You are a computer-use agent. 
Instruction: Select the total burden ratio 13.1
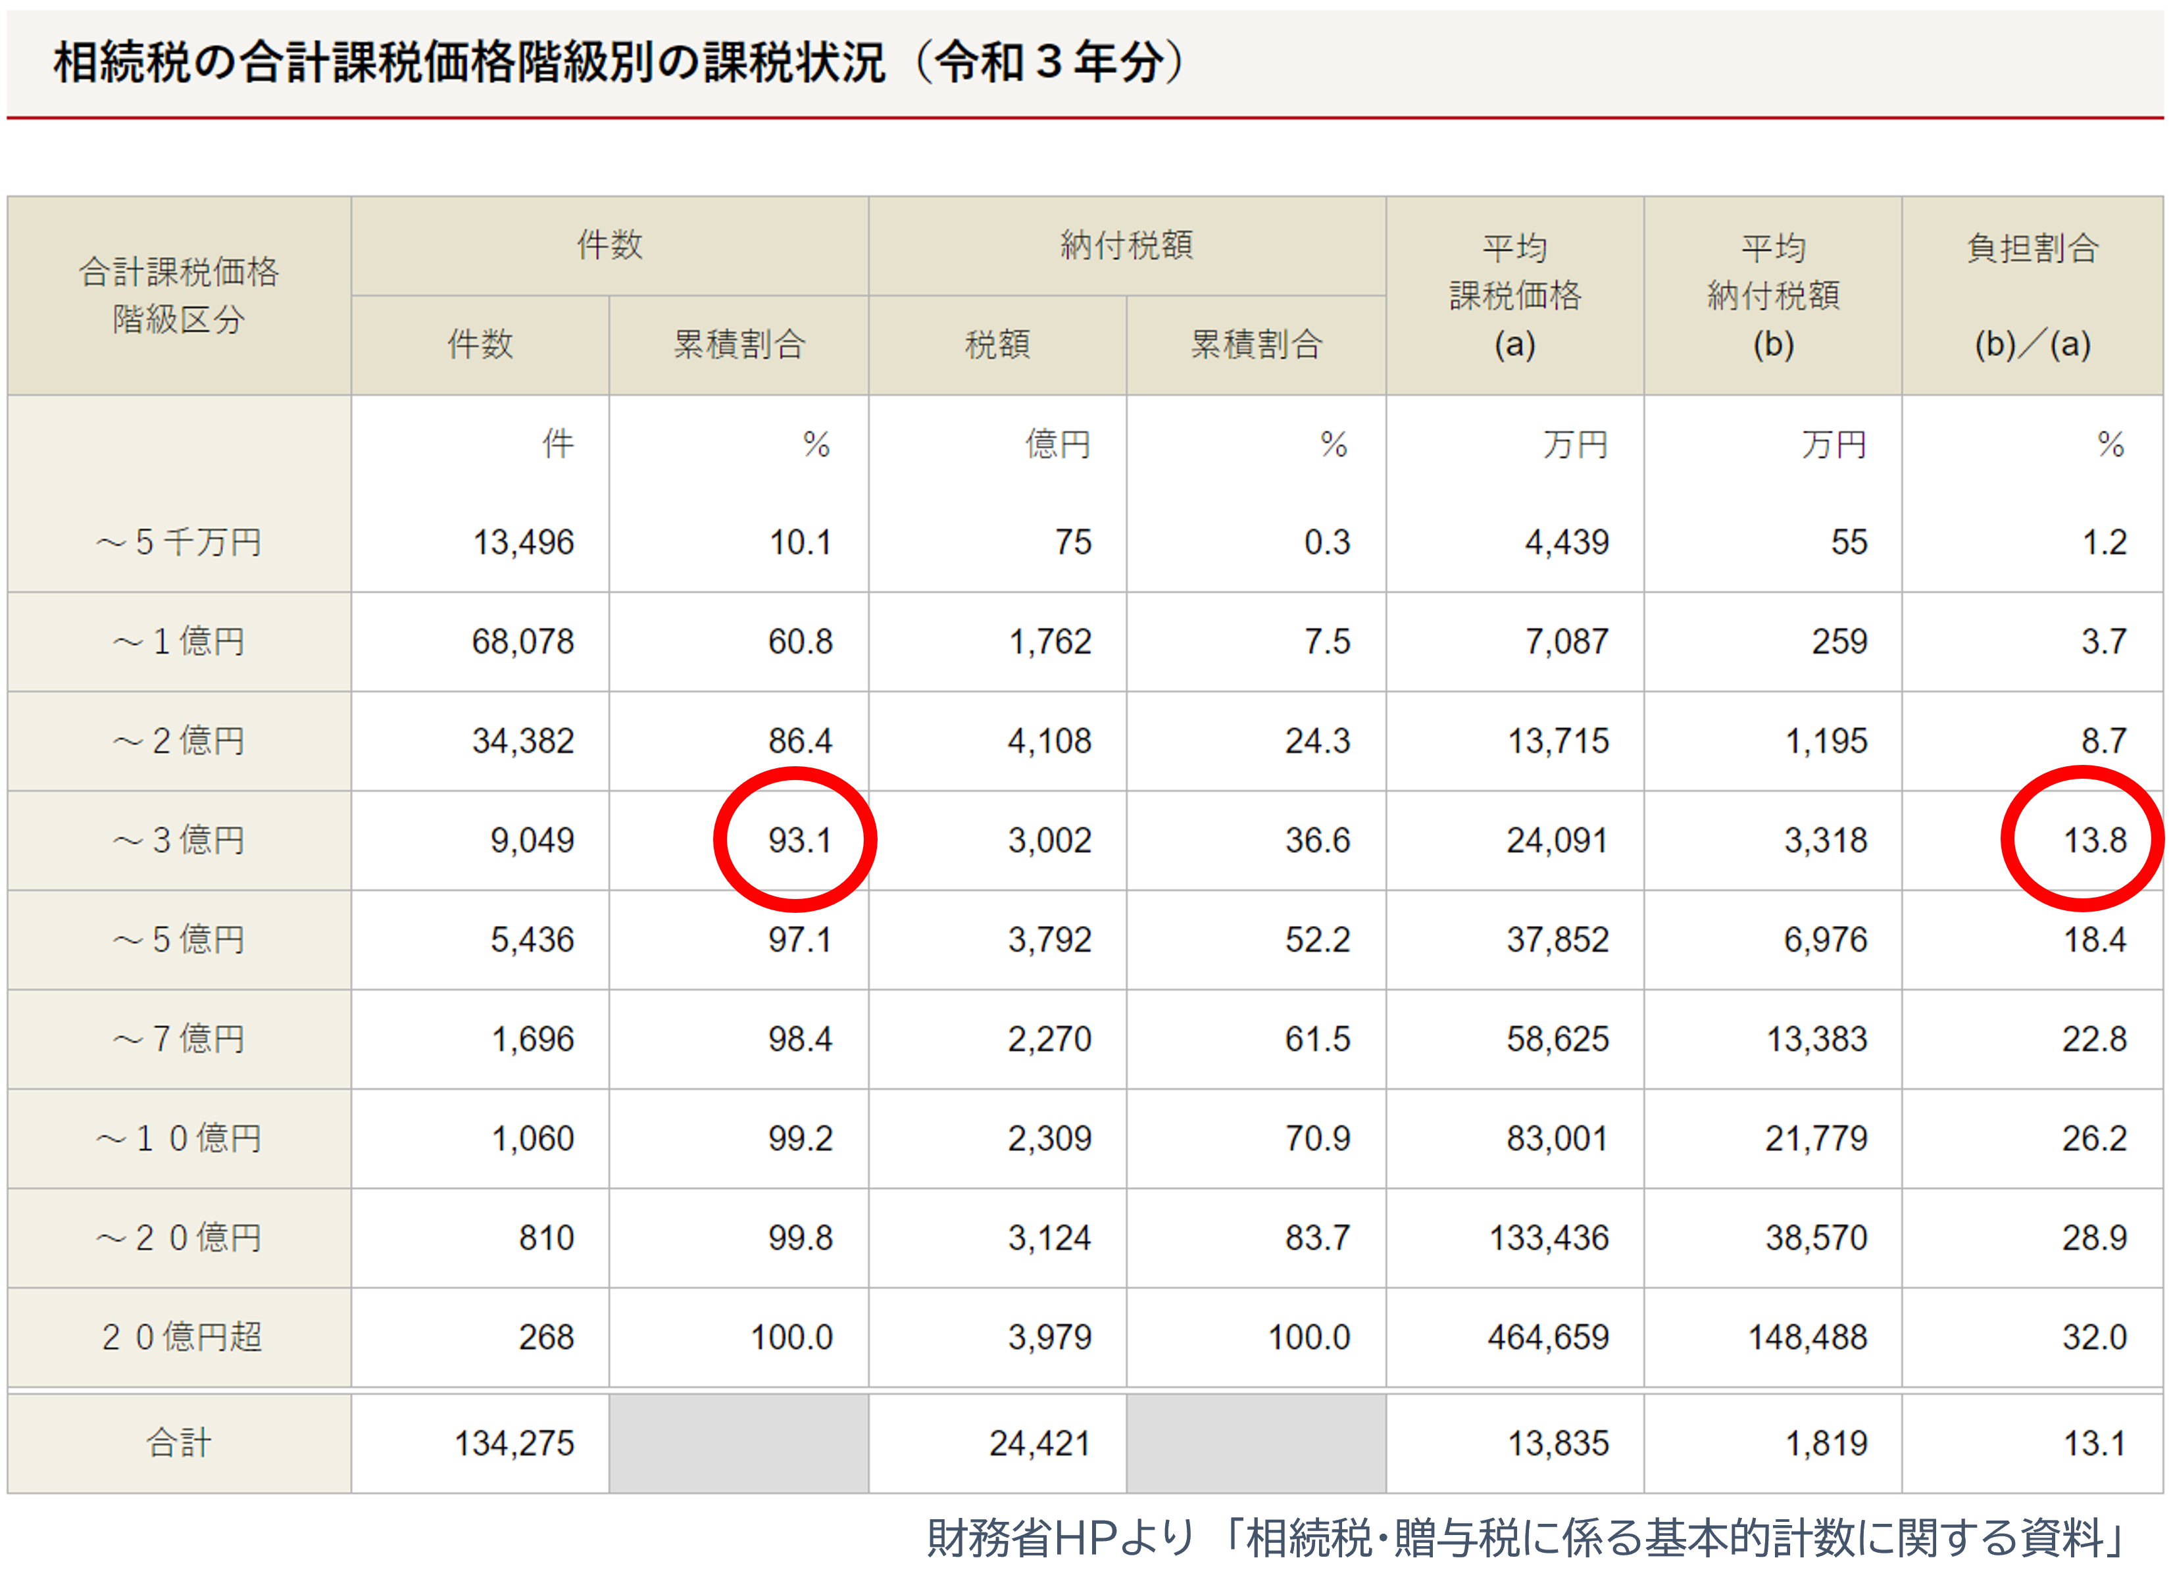(x=2095, y=1444)
